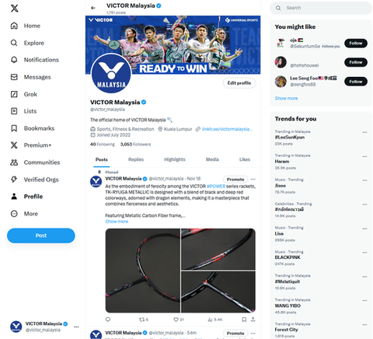Follow the @hohshouwei account
This screenshot has height=339, width=373.
[x=356, y=62]
